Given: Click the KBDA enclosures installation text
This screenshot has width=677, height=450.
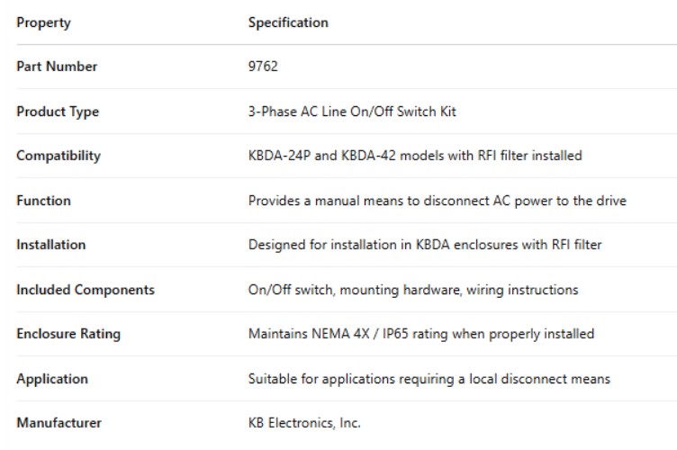Looking at the screenshot, I should [425, 245].
